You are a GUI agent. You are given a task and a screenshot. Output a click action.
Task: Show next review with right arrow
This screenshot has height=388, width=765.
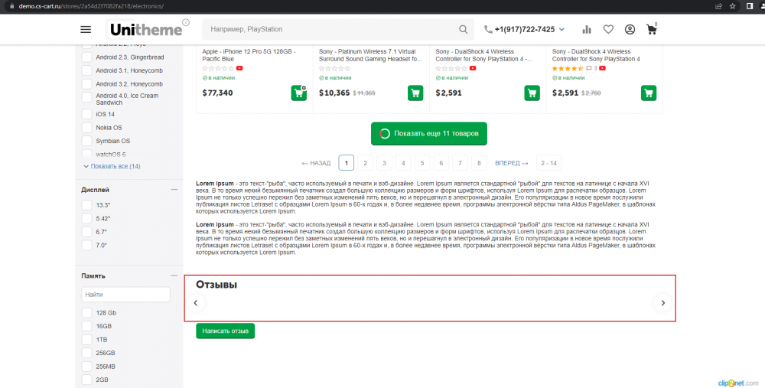click(662, 303)
